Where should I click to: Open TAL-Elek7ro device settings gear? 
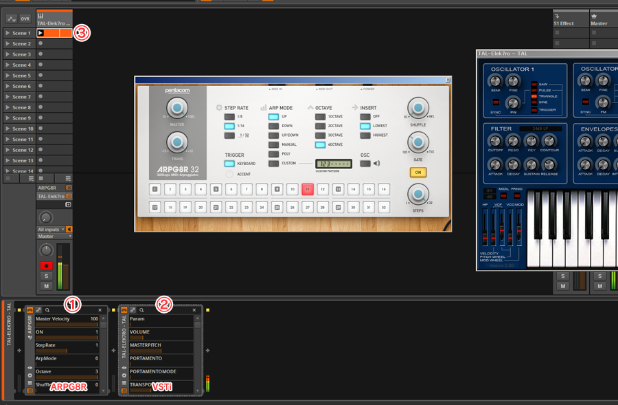coord(124,375)
